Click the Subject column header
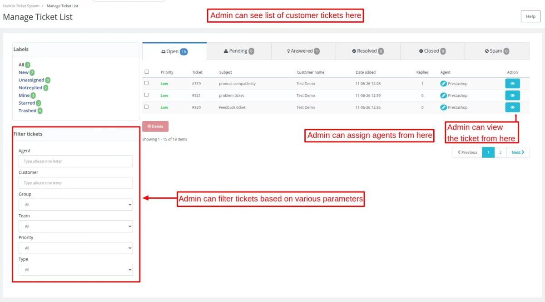 [225, 72]
